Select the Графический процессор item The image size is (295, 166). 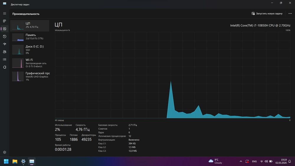30,76
